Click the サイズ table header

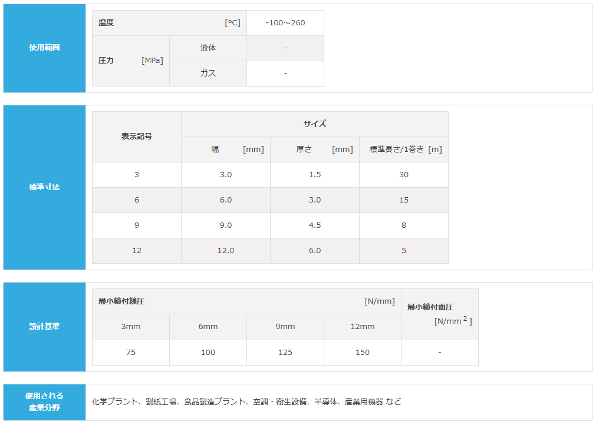click(x=315, y=124)
